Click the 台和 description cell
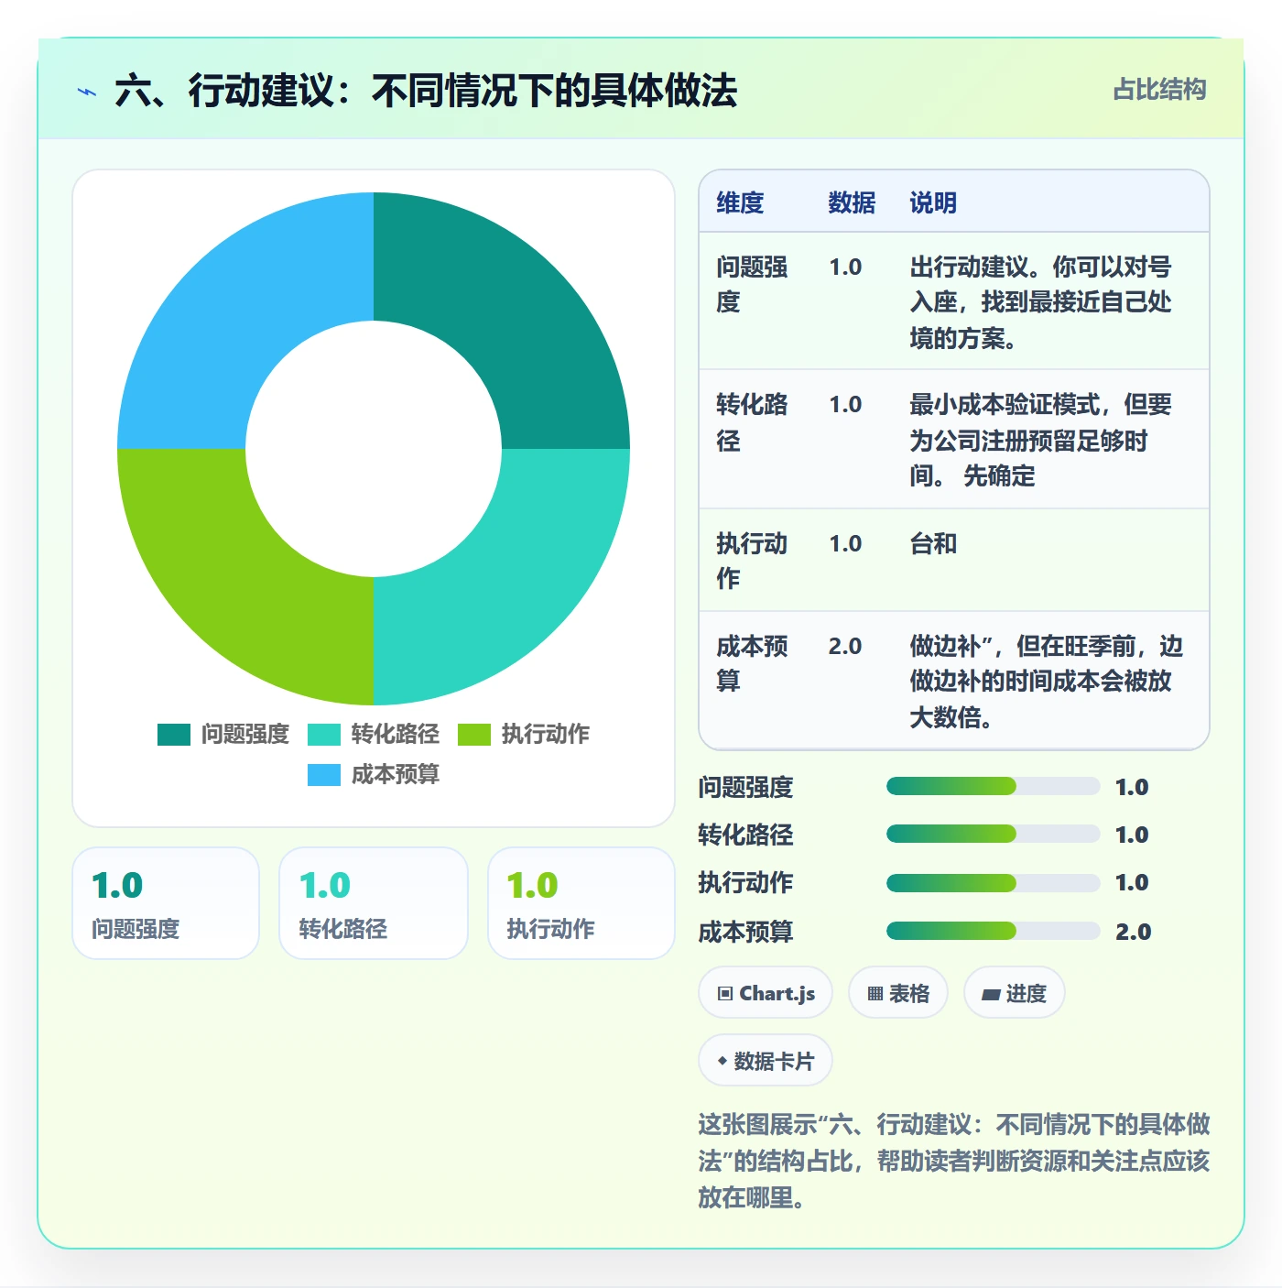1282x1288 pixels. pos(933,543)
